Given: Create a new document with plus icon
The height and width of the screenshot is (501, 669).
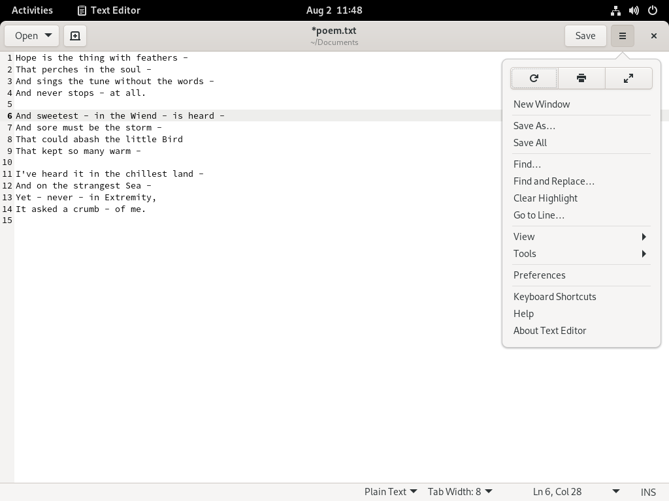Looking at the screenshot, I should pos(75,36).
